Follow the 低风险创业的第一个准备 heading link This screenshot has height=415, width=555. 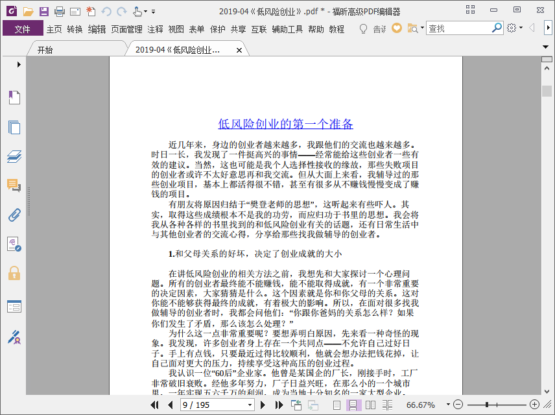(x=285, y=124)
